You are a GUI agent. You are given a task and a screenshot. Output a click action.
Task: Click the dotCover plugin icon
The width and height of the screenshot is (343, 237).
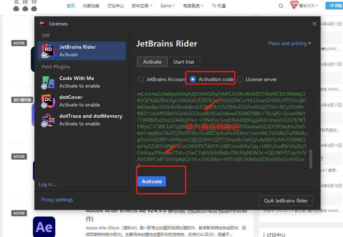48,101
